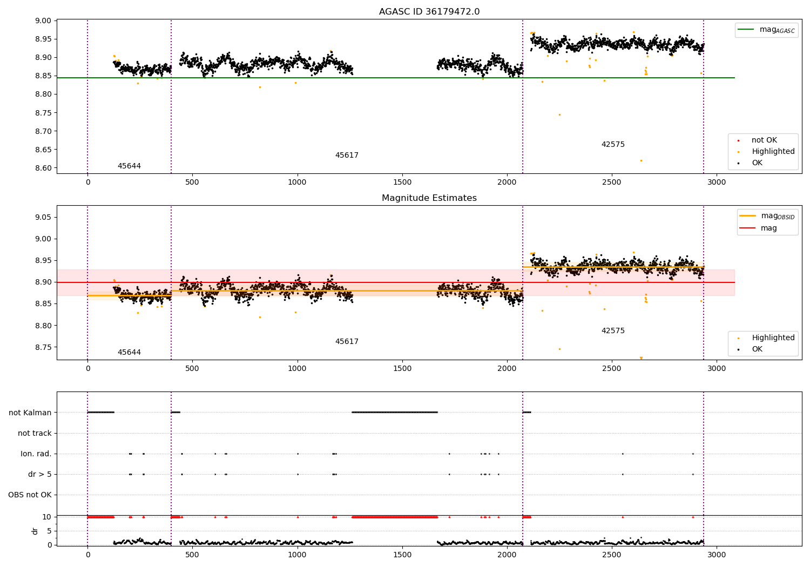This screenshot has width=810, height=567.
Task: Click the 1500 x-axis tick under the top plot
Action: (402, 183)
